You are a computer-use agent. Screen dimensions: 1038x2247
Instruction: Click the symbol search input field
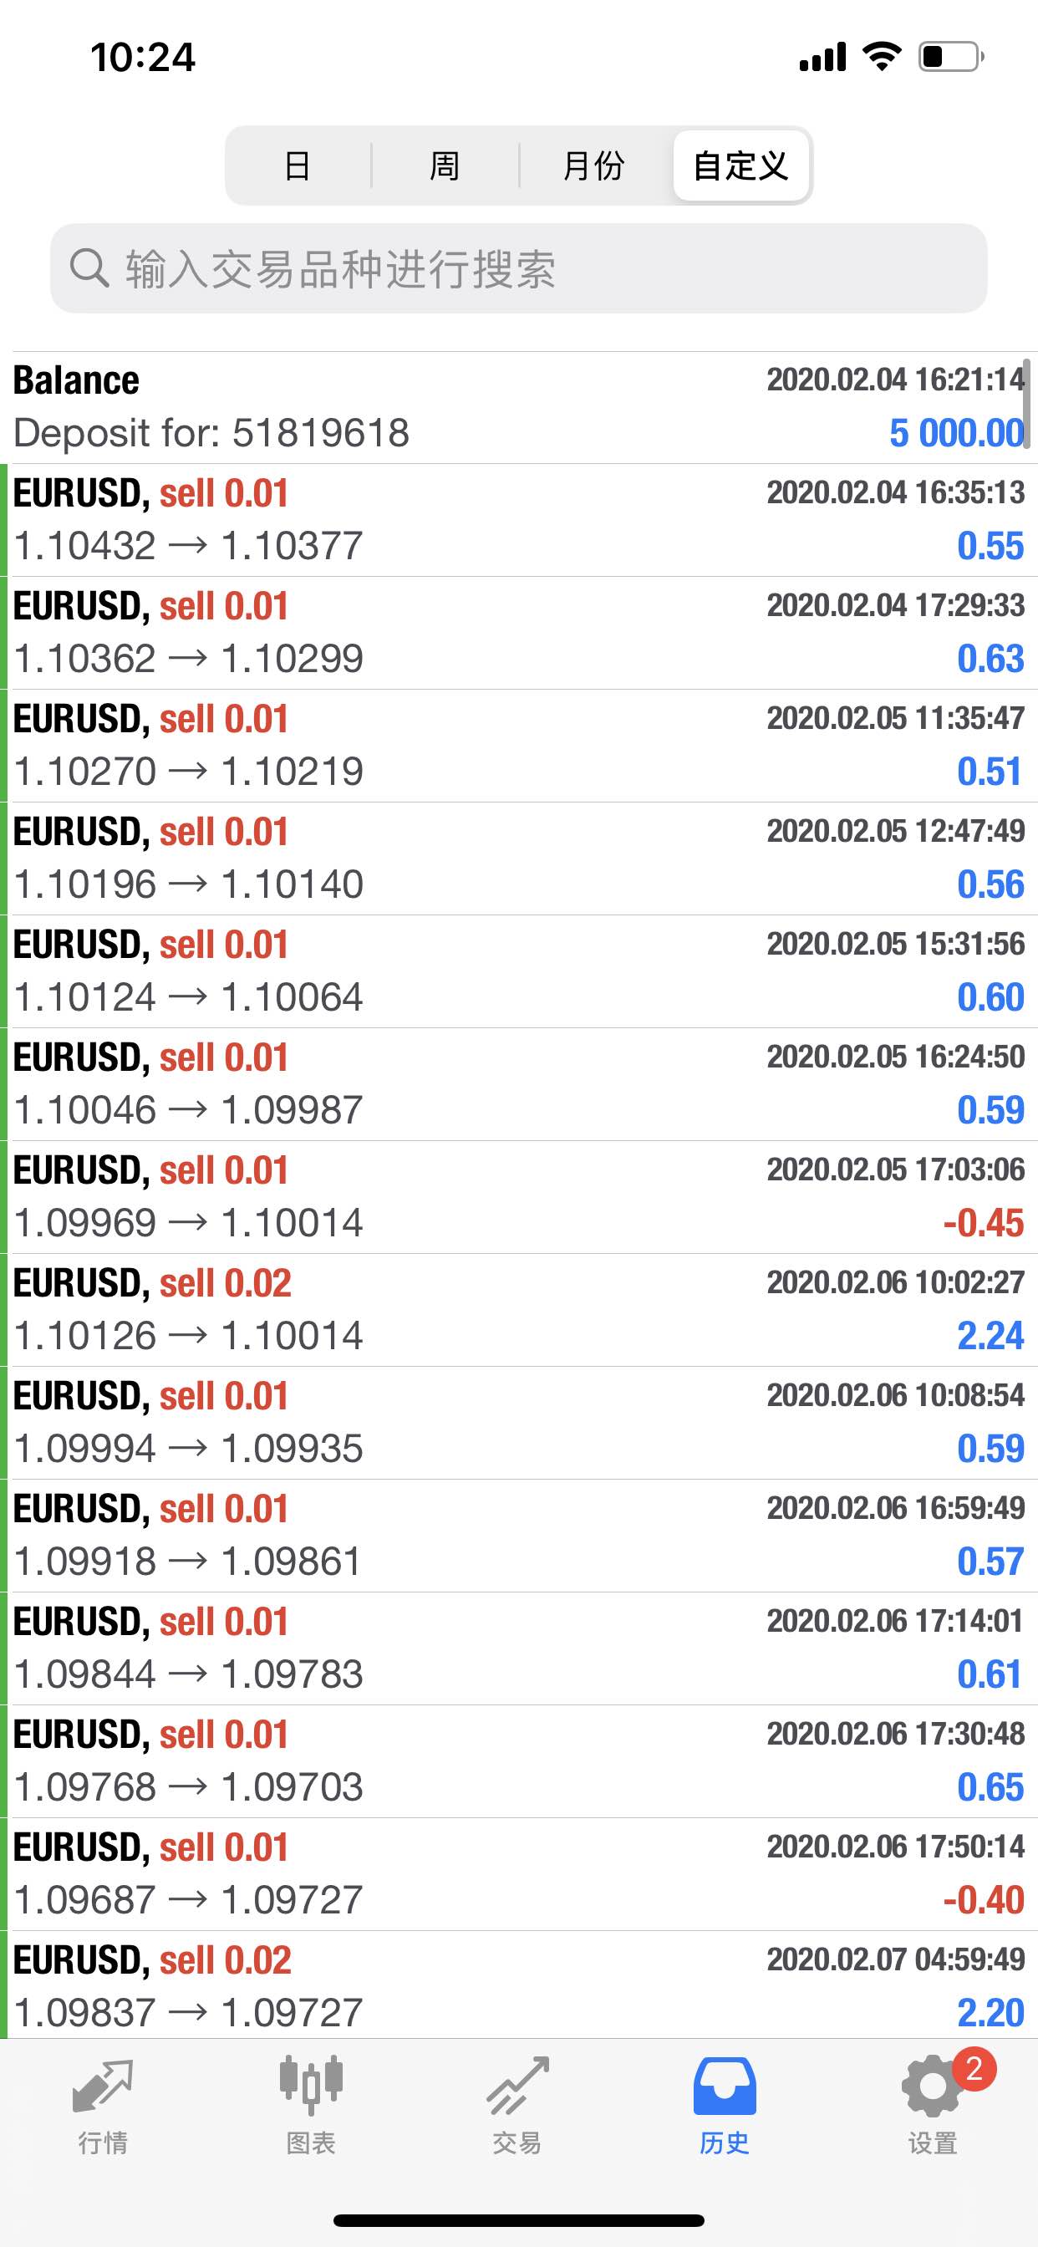pos(519,267)
